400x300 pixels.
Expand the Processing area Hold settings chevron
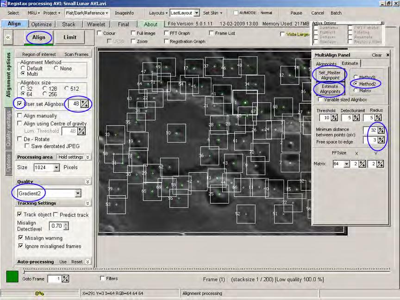tap(88, 157)
